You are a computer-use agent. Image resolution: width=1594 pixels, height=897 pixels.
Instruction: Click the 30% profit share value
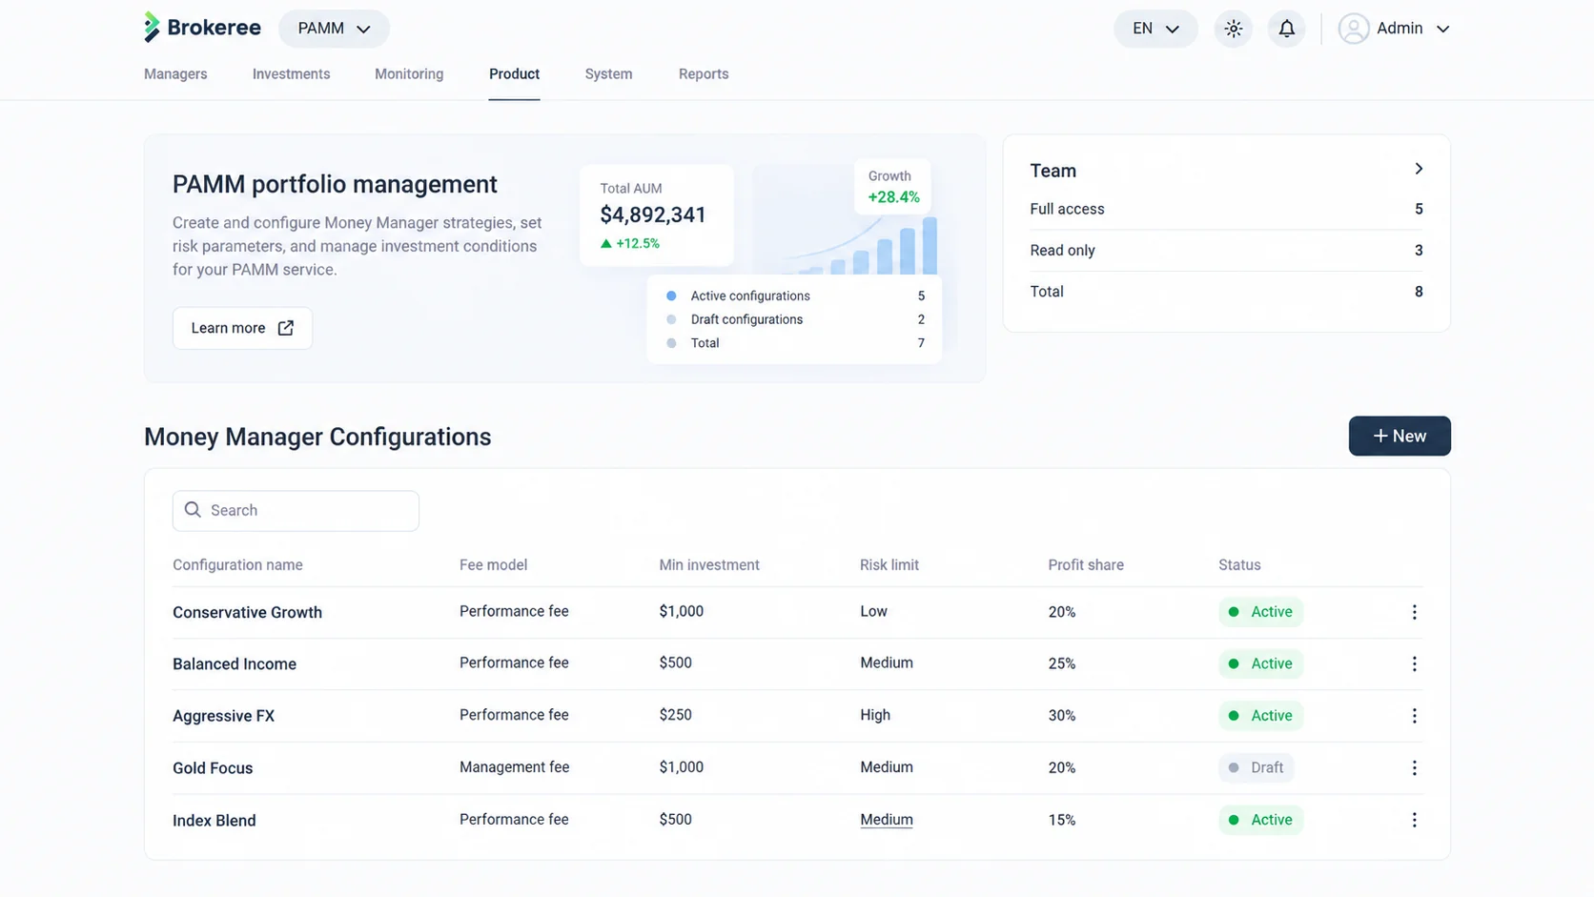1062,716
